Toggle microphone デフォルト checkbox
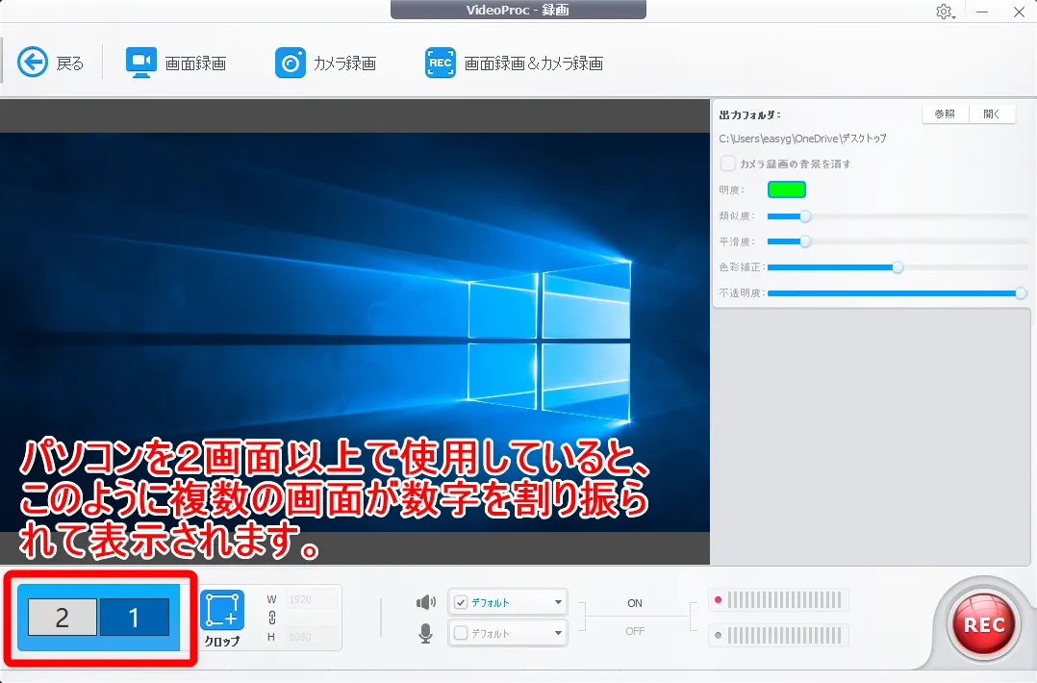The width and height of the screenshot is (1037, 683). click(461, 633)
